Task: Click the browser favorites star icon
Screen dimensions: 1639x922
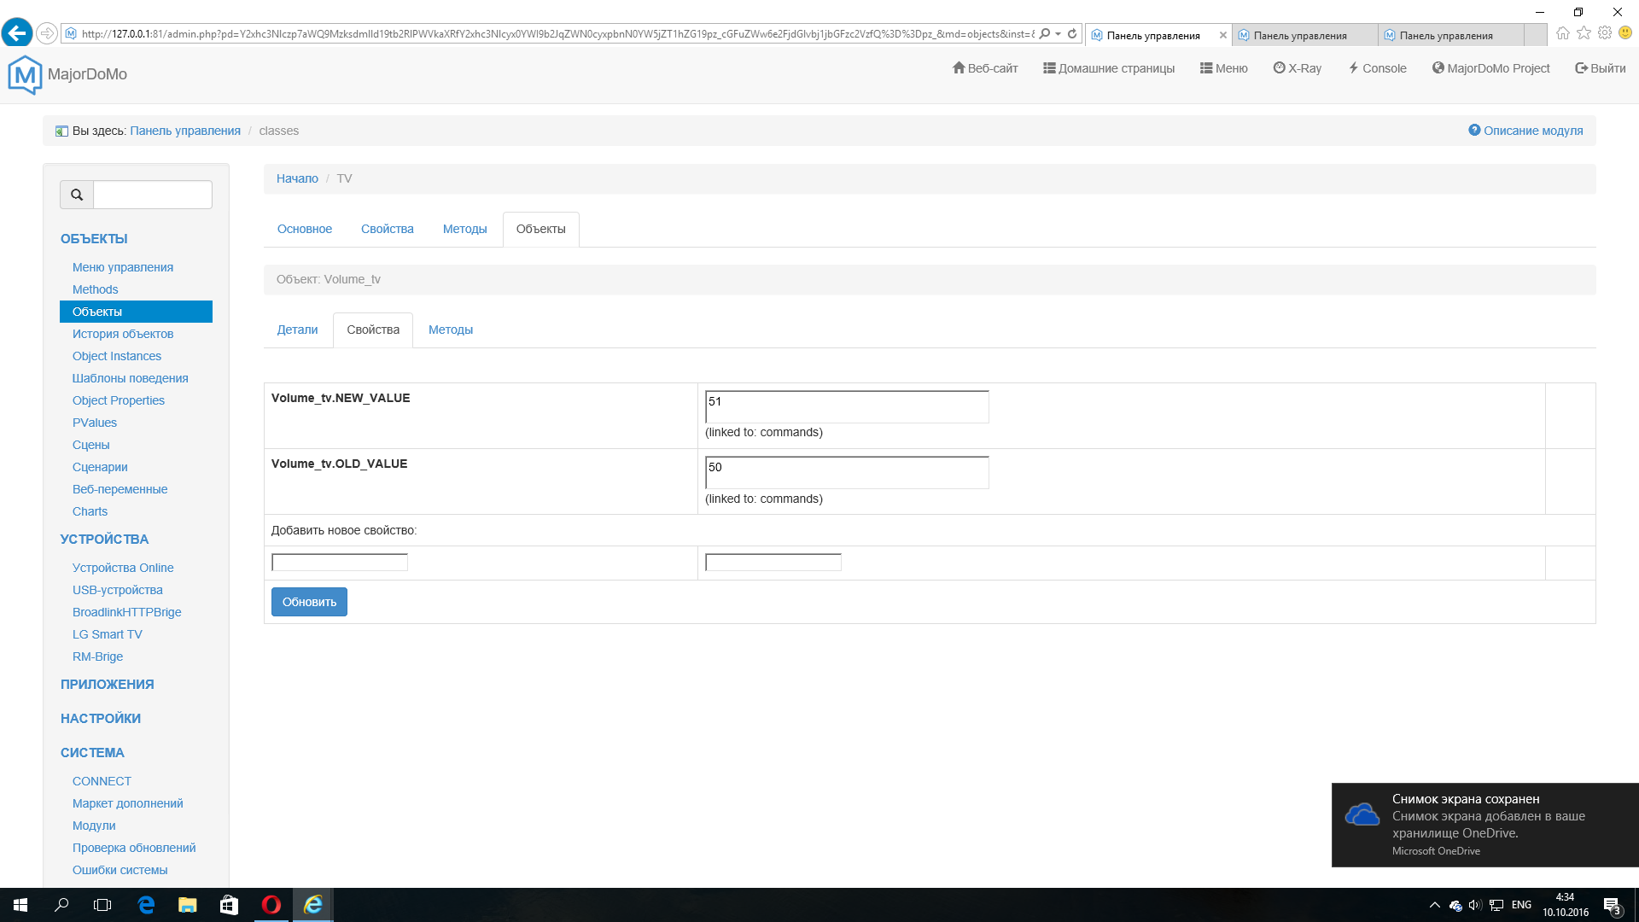Action: pyautogui.click(x=1584, y=33)
